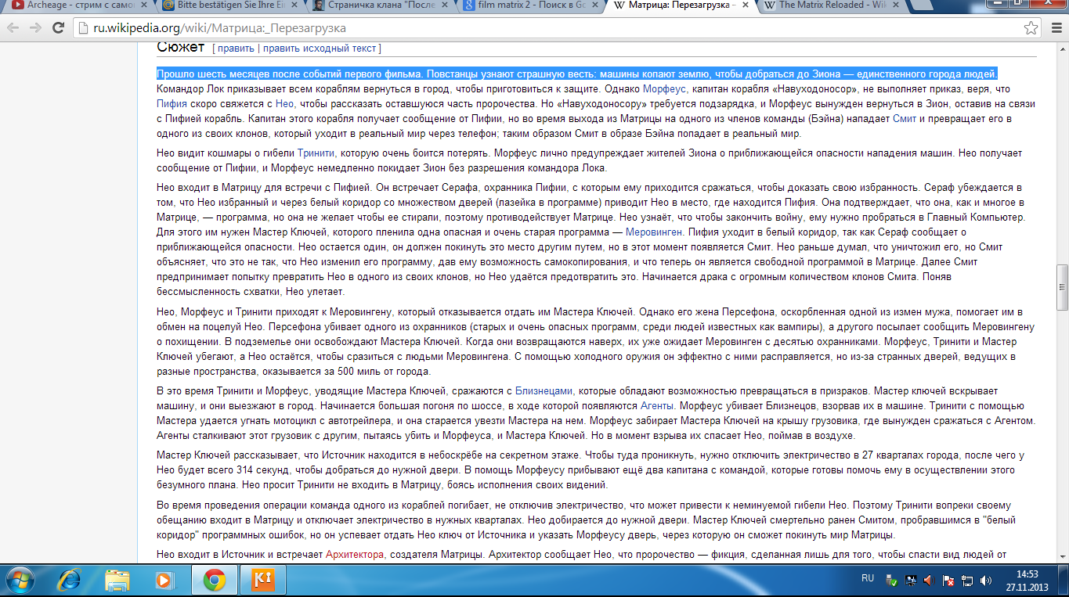Open the 'Морфеус' article link
1069x597 pixels.
664,89
